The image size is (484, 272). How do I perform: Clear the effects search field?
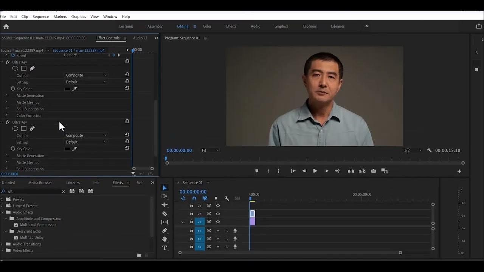(63, 192)
